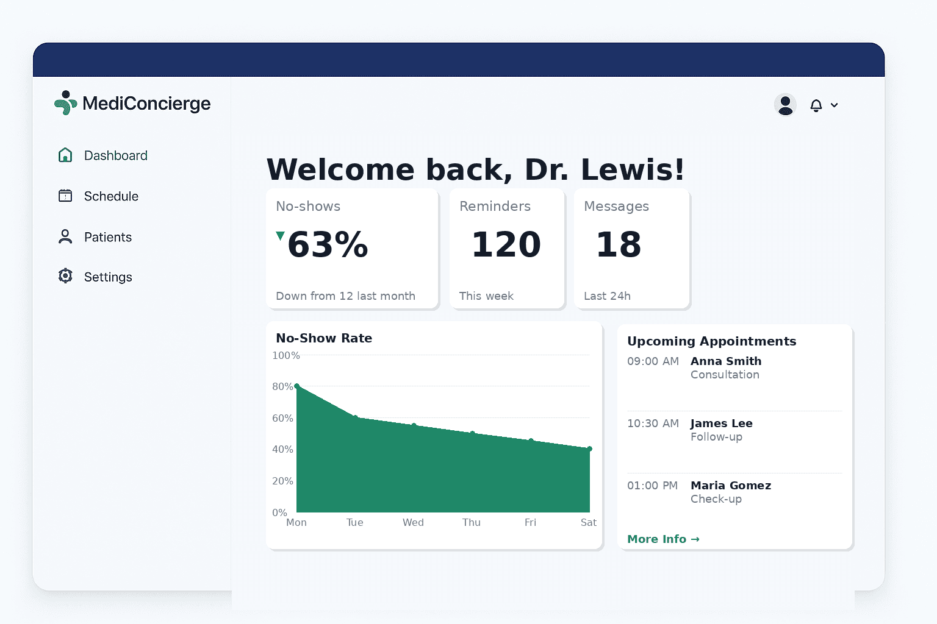
Task: Click the green decrease arrow on No-shows card
Action: [x=280, y=234]
